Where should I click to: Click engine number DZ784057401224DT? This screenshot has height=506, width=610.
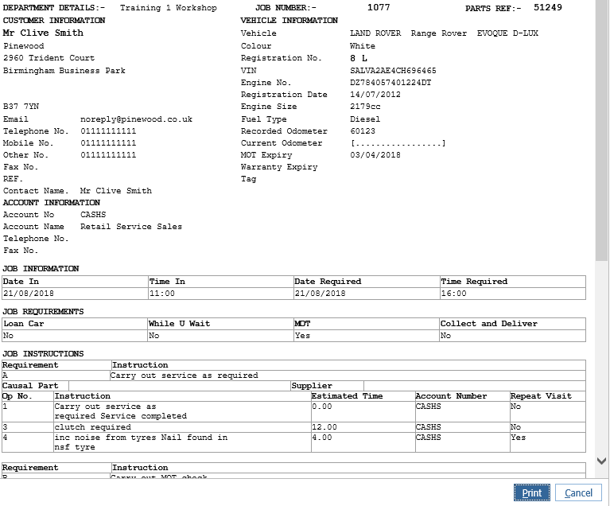coord(390,83)
